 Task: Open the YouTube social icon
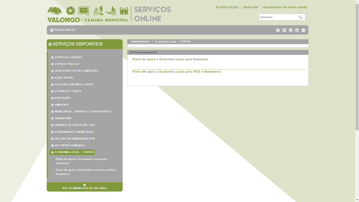(290, 31)
